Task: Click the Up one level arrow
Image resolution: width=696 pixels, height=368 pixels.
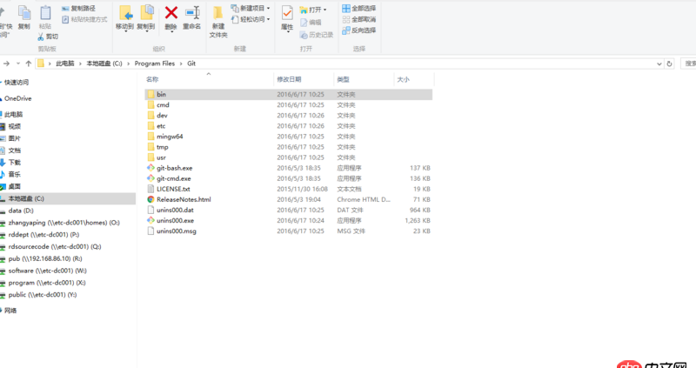Action: pyautogui.click(x=29, y=64)
